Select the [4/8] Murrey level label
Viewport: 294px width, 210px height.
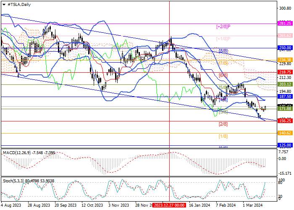[223, 100]
